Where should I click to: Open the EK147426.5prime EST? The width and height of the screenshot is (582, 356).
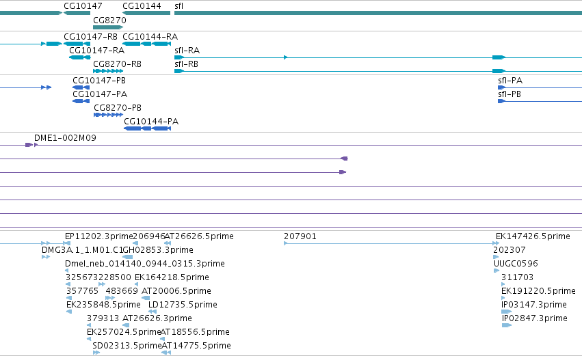pos(496,243)
